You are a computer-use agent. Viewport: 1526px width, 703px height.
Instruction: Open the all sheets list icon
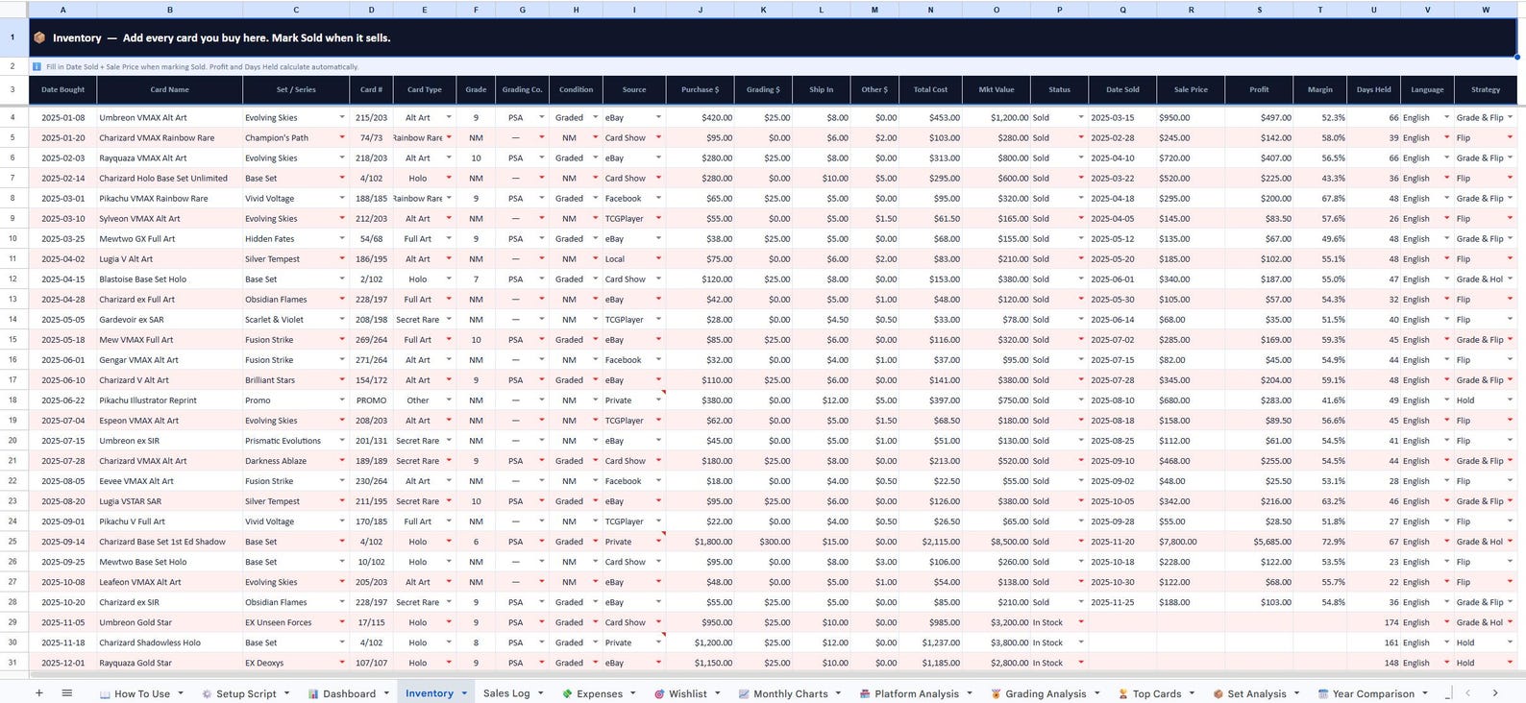point(66,692)
